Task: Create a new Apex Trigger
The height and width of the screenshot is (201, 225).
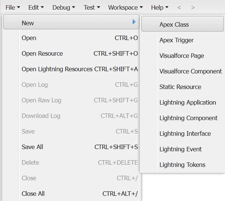Action: pyautogui.click(x=183, y=40)
